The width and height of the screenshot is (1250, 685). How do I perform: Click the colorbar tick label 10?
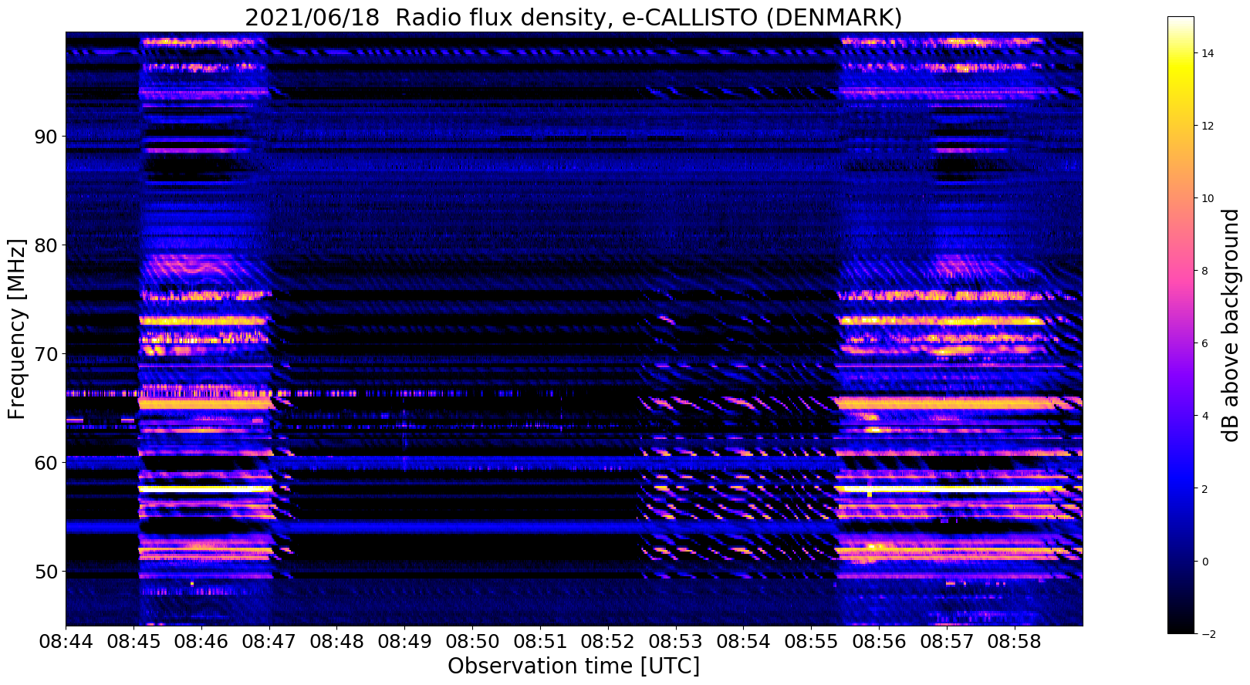[1208, 198]
